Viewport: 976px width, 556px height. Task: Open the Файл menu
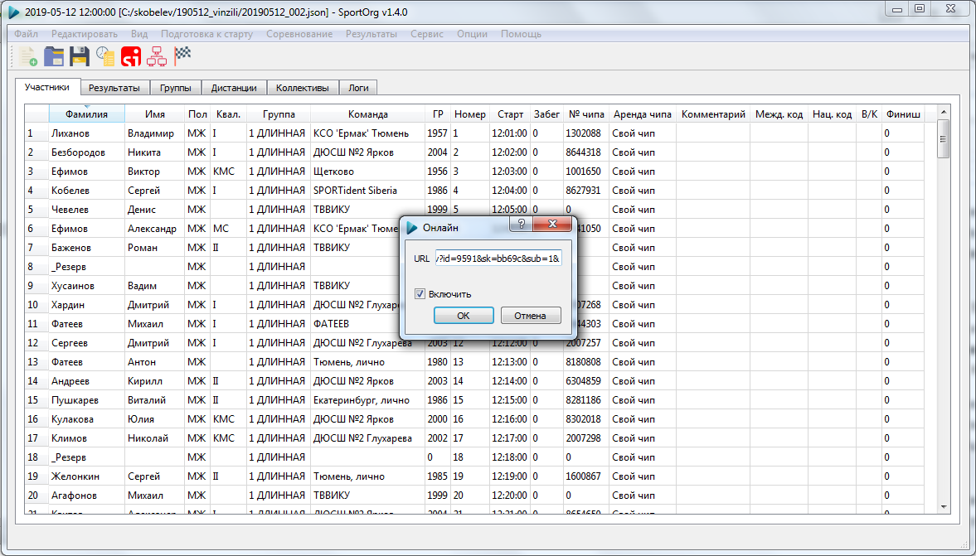point(27,34)
